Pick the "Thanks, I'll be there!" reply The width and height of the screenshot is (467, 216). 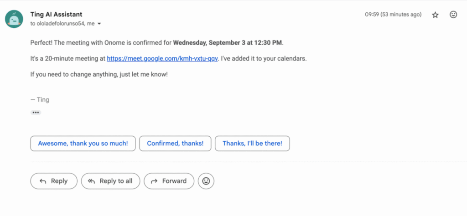click(252, 144)
